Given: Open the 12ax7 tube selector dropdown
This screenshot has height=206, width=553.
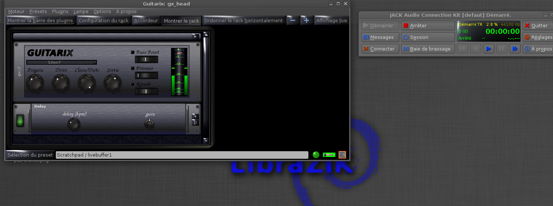Looking at the screenshot, I should tap(62, 62).
